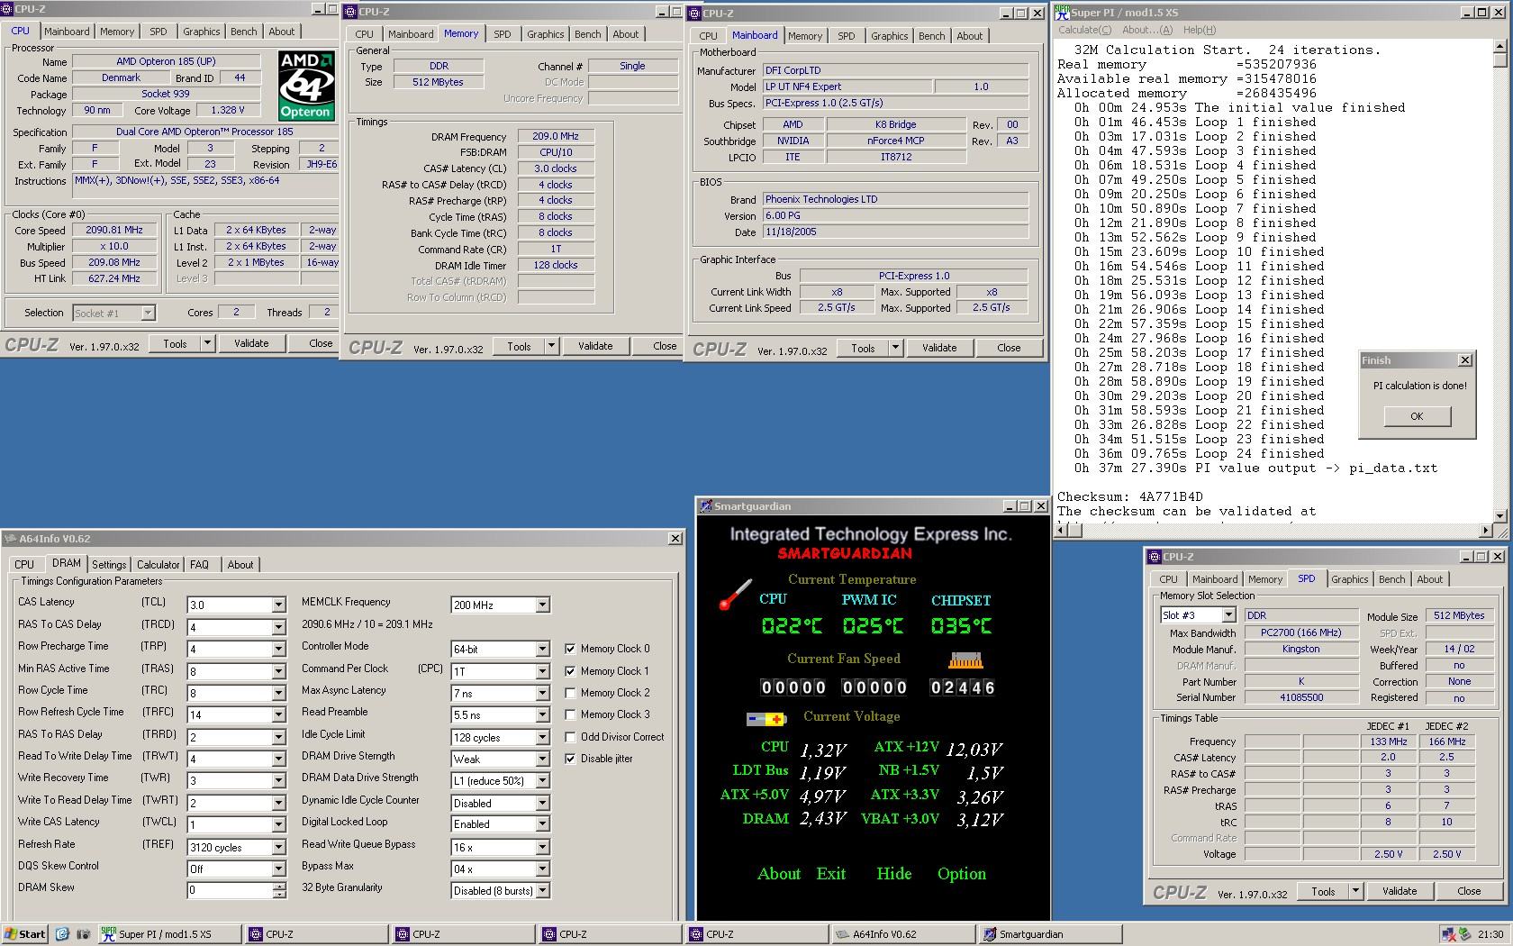
Task: Click Option in Smartguardian
Action: point(962,873)
